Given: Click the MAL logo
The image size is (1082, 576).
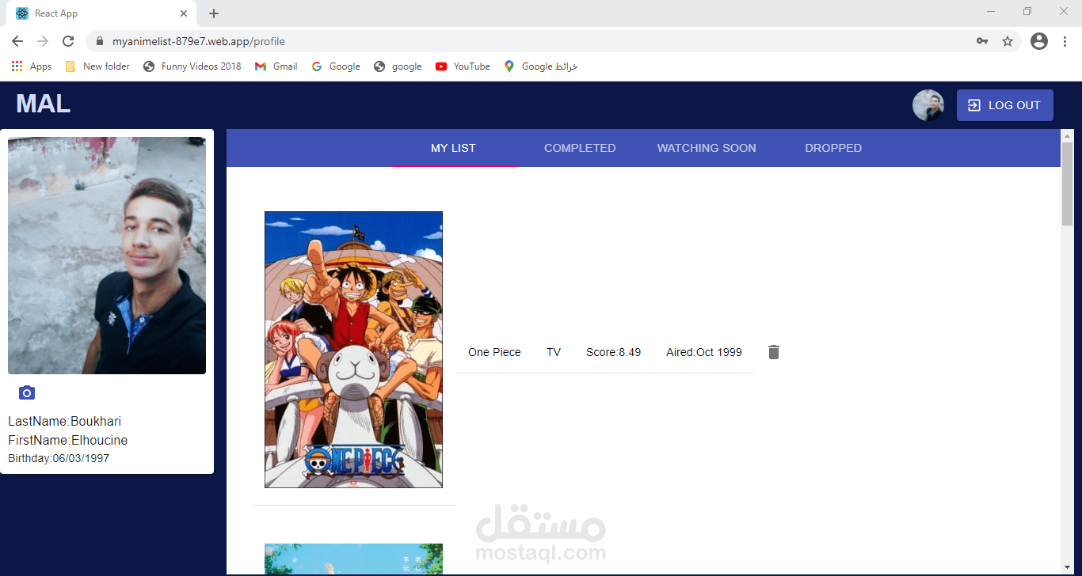Looking at the screenshot, I should [x=44, y=104].
